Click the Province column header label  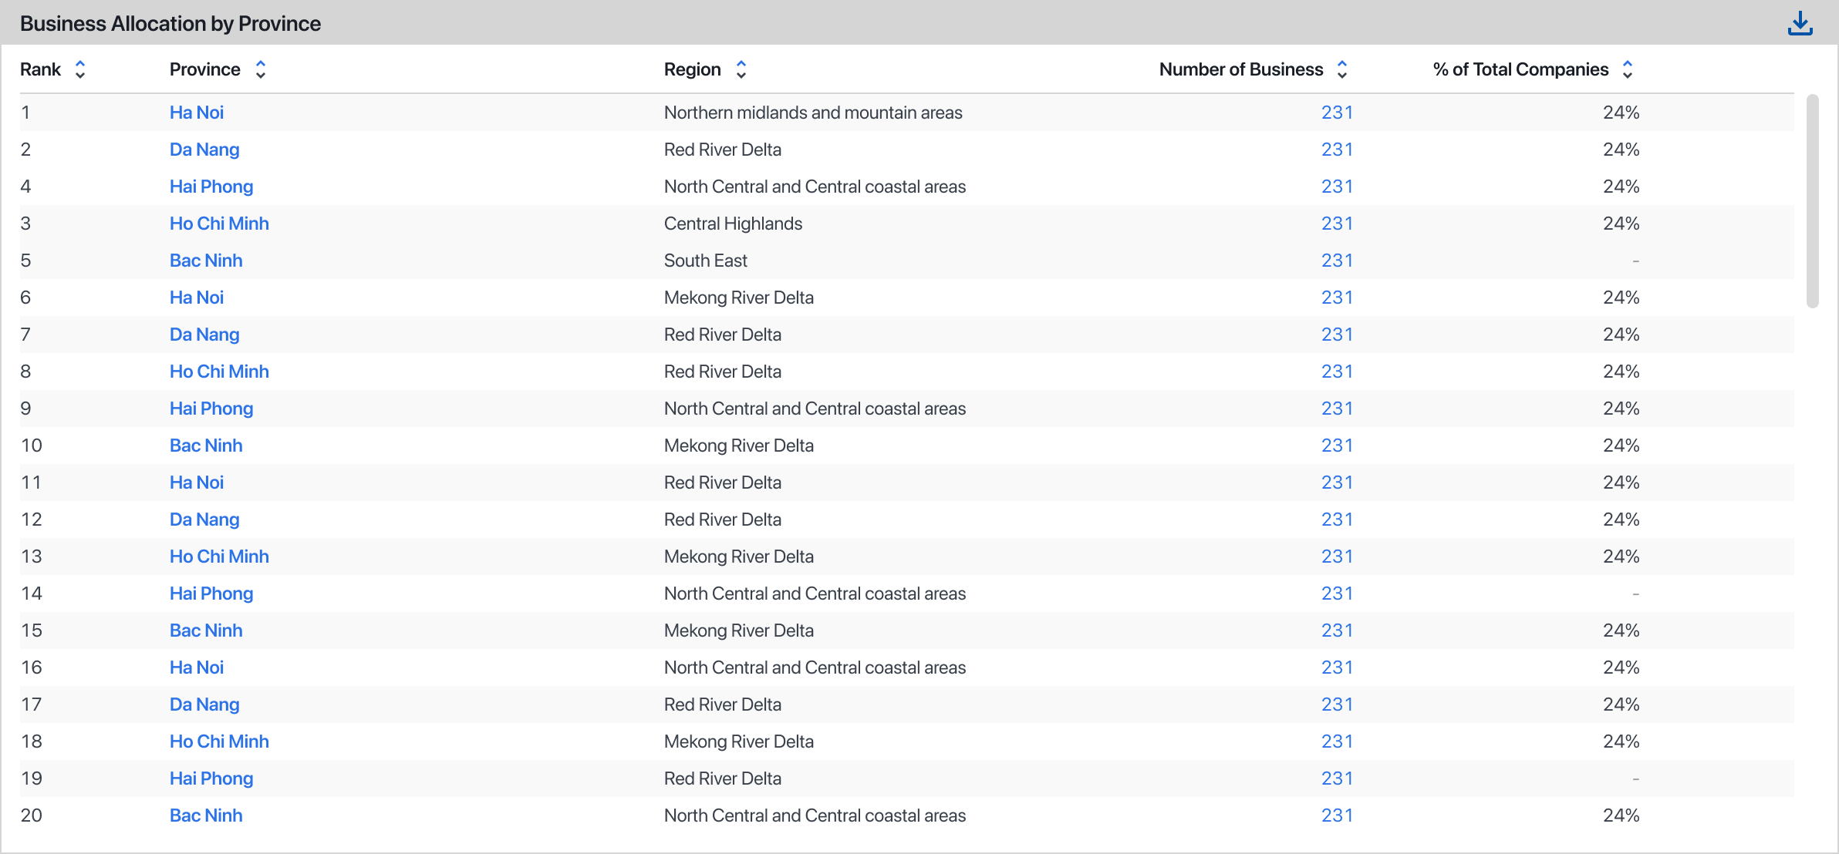point(205,69)
